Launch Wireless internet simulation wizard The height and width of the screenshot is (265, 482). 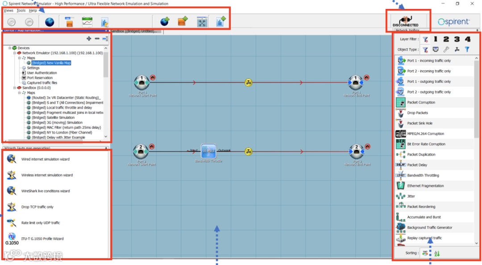(x=47, y=175)
